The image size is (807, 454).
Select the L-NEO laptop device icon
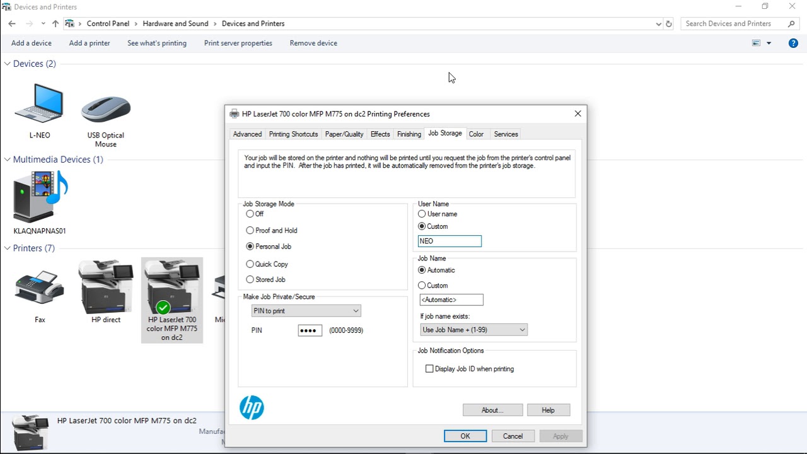click(39, 102)
